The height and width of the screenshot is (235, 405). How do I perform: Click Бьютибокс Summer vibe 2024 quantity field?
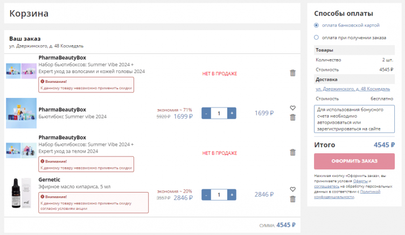(219, 113)
